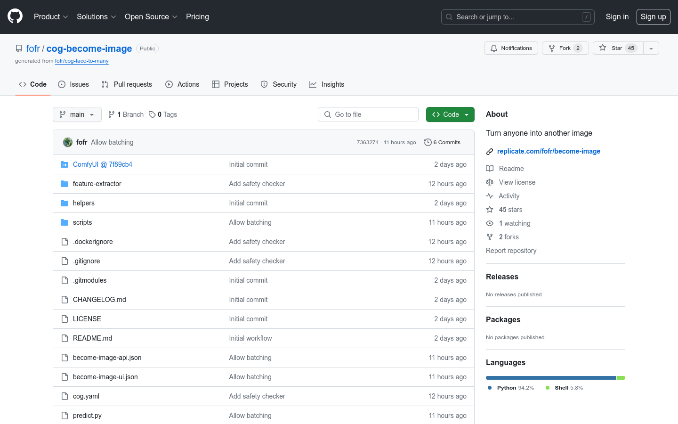Toggle Notifications for this repository
Screen dimensions: 678x424
pos(511,48)
